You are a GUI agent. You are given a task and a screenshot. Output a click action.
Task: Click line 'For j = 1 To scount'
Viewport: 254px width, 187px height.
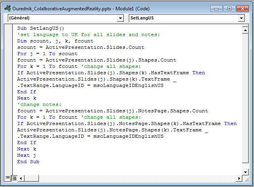pyautogui.click(x=47, y=54)
